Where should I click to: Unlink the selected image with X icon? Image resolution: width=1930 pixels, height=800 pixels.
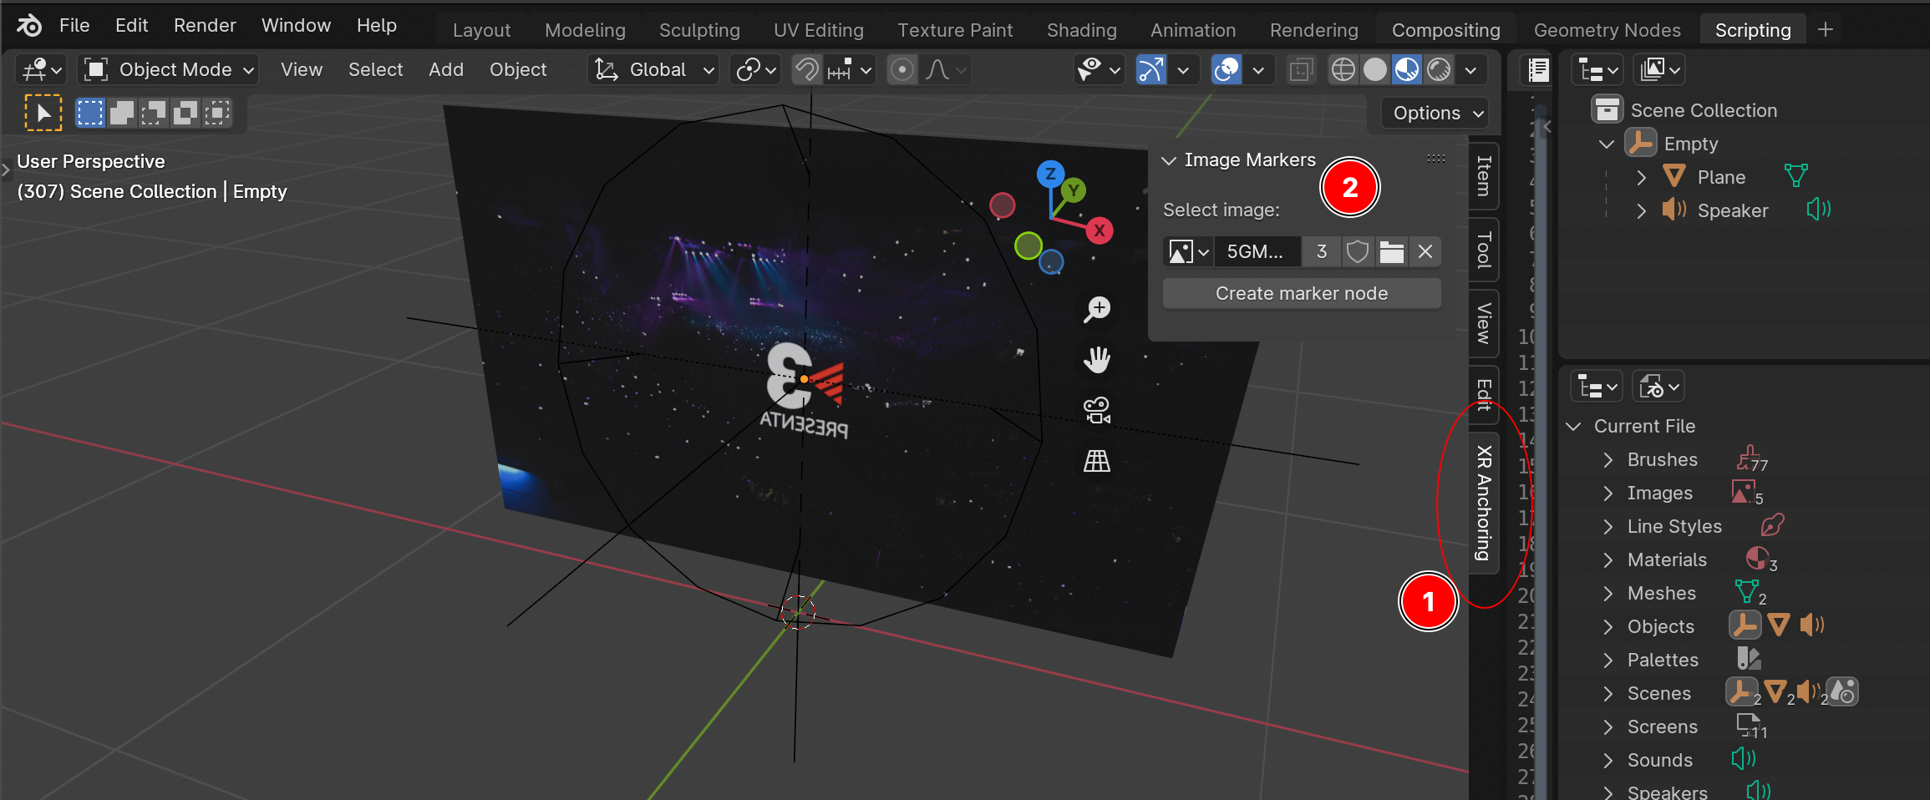click(1425, 251)
